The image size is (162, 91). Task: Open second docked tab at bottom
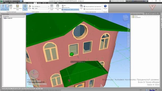(16, 88)
